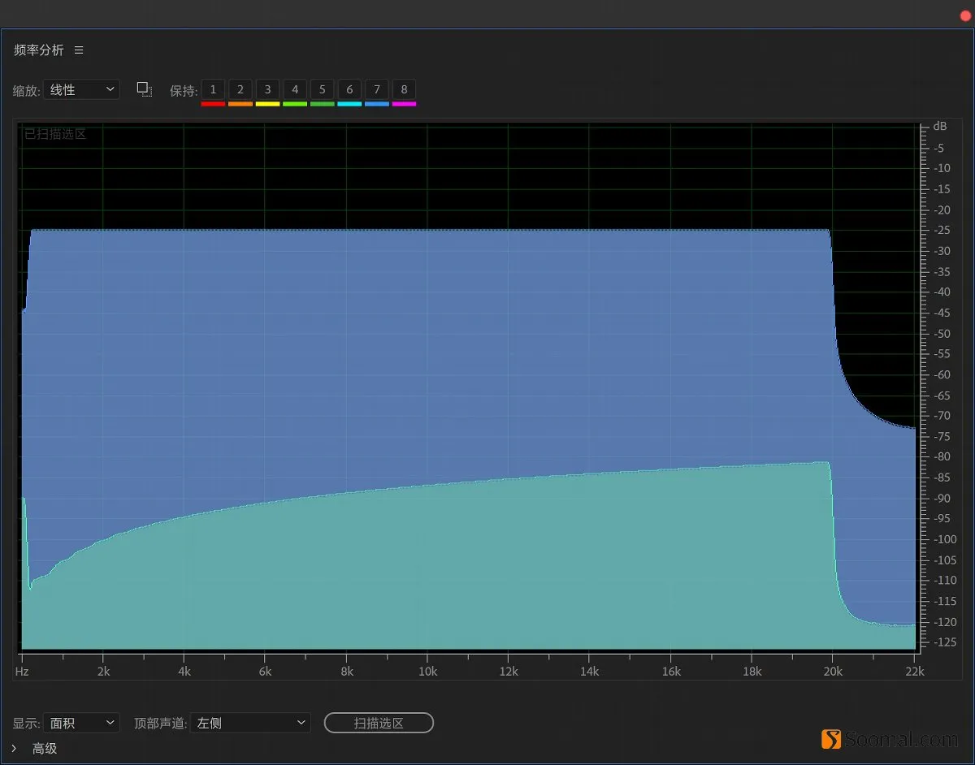Open the 顶部声道 左侧 dropdown

pos(250,723)
